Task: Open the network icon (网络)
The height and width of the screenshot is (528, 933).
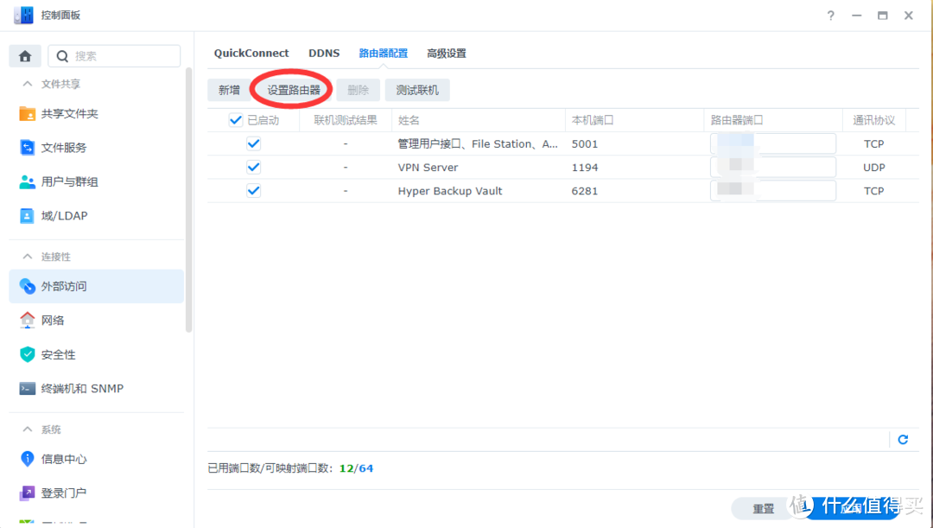Action: click(x=28, y=321)
